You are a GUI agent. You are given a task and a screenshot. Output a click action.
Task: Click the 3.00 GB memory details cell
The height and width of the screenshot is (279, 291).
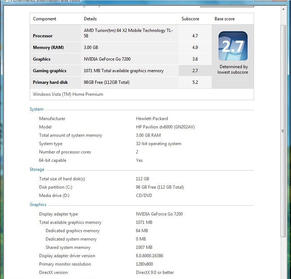pyautogui.click(x=91, y=48)
